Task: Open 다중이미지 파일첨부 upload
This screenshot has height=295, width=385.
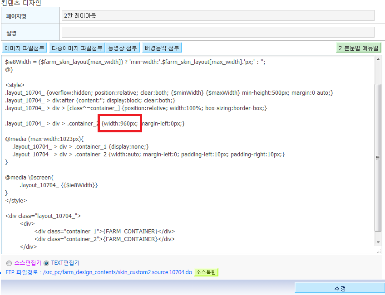Action: point(77,48)
